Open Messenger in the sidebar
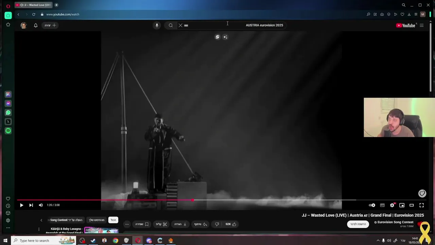The height and width of the screenshot is (245, 435). click(x=8, y=103)
